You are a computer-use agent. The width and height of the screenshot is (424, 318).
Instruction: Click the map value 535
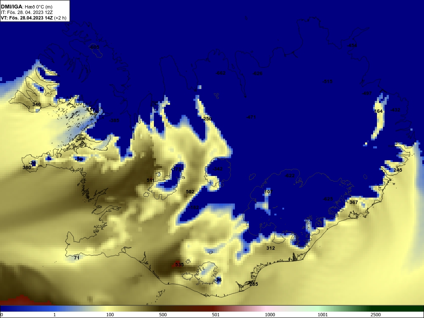pos(179,265)
